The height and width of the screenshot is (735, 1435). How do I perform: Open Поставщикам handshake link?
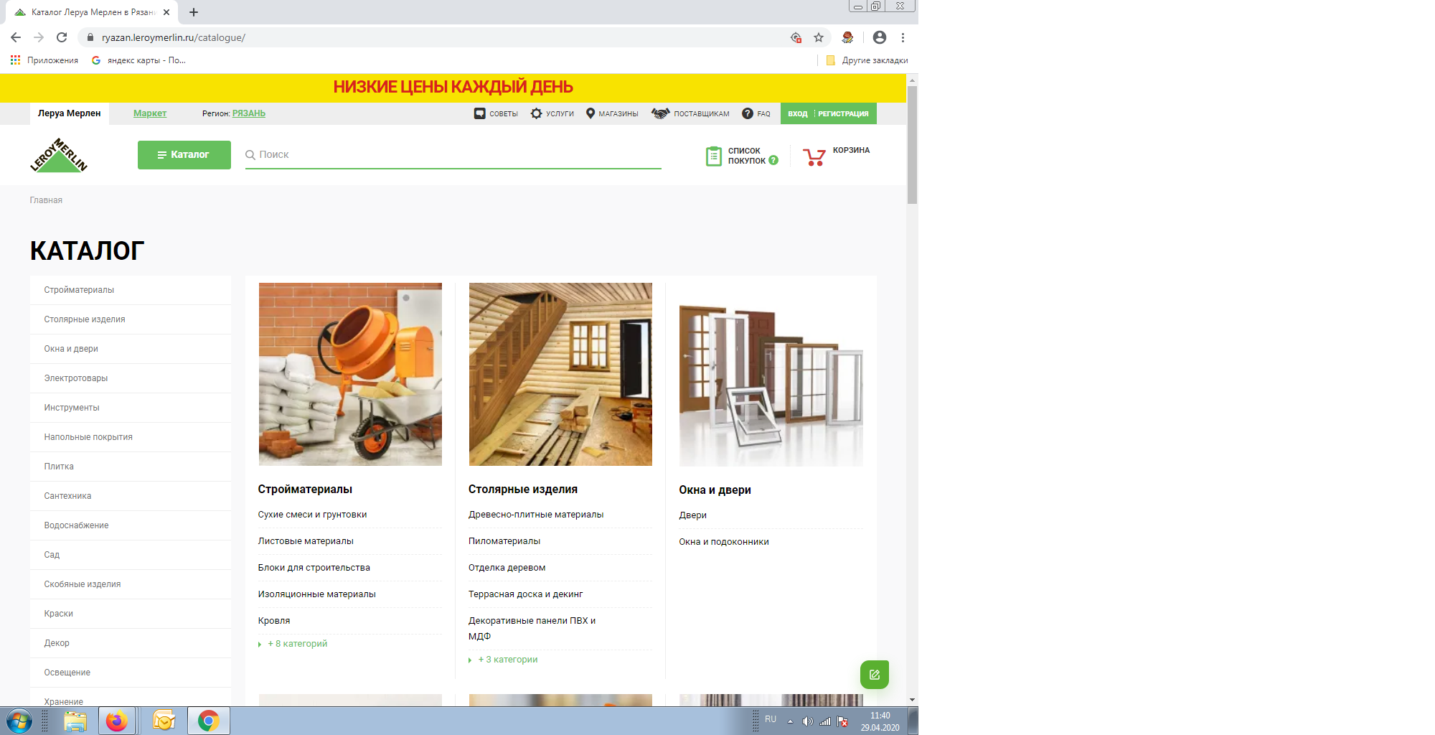690,113
